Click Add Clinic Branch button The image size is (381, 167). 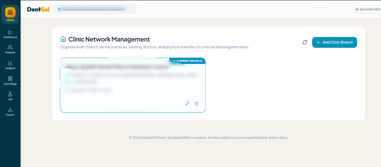pos(334,42)
